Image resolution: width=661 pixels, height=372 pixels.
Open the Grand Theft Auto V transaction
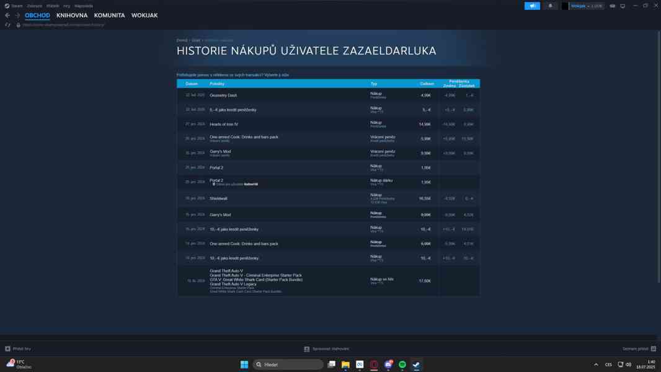pyautogui.click(x=328, y=281)
